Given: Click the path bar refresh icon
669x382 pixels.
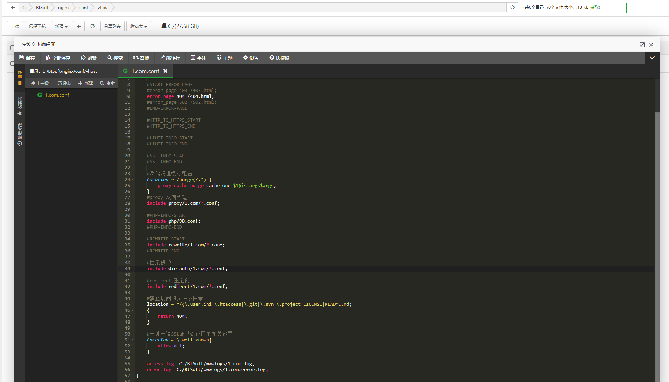Looking at the screenshot, I should (x=512, y=7).
